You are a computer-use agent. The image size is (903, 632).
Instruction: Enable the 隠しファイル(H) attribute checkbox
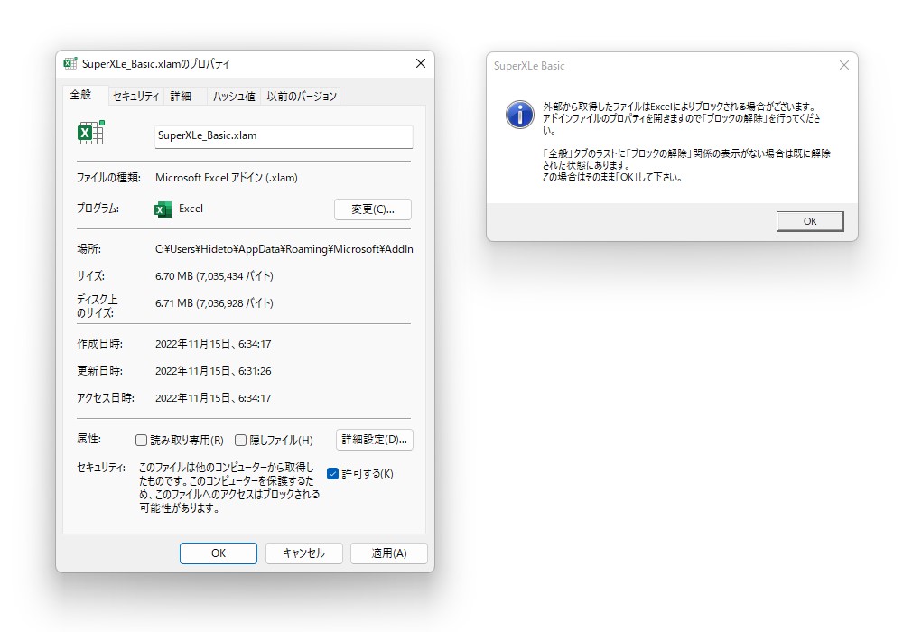click(x=240, y=440)
